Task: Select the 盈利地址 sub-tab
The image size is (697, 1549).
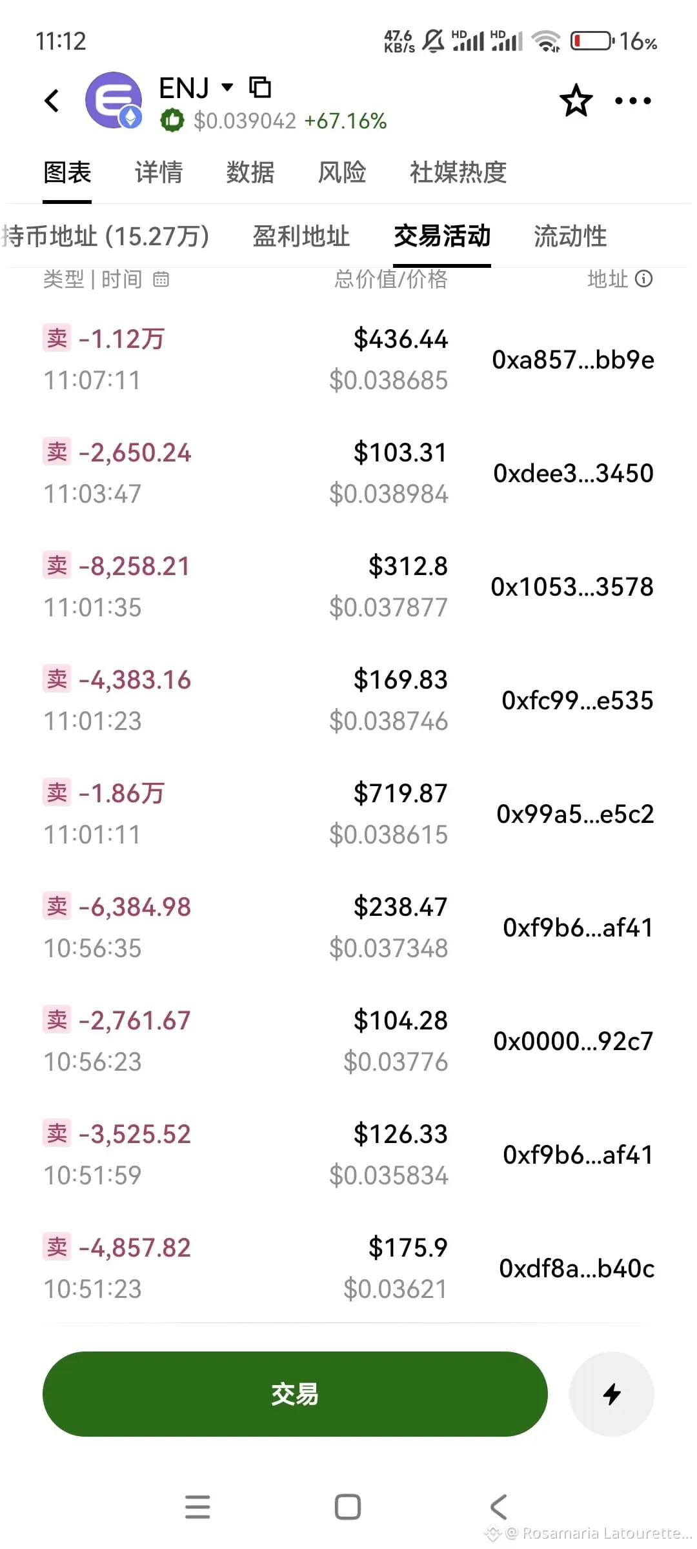Action: pos(301,236)
